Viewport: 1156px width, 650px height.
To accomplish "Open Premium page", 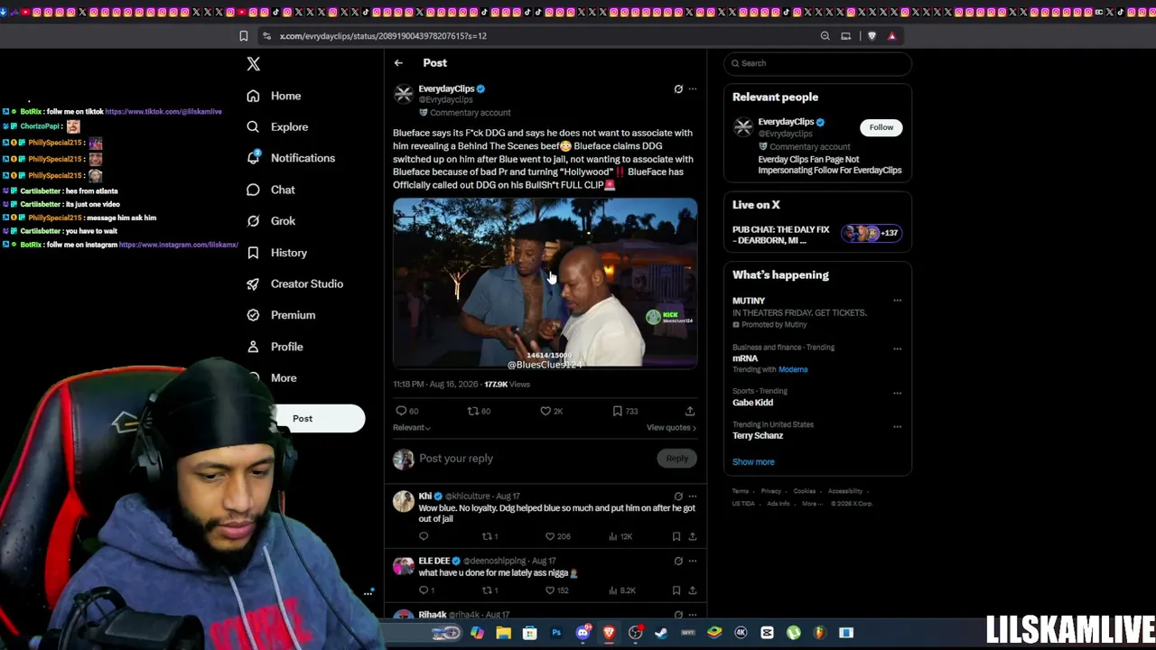I will pos(281,315).
